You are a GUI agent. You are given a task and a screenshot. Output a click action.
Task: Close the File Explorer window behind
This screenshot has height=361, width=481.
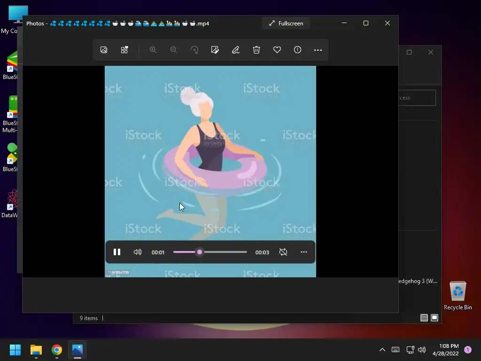tap(431, 52)
